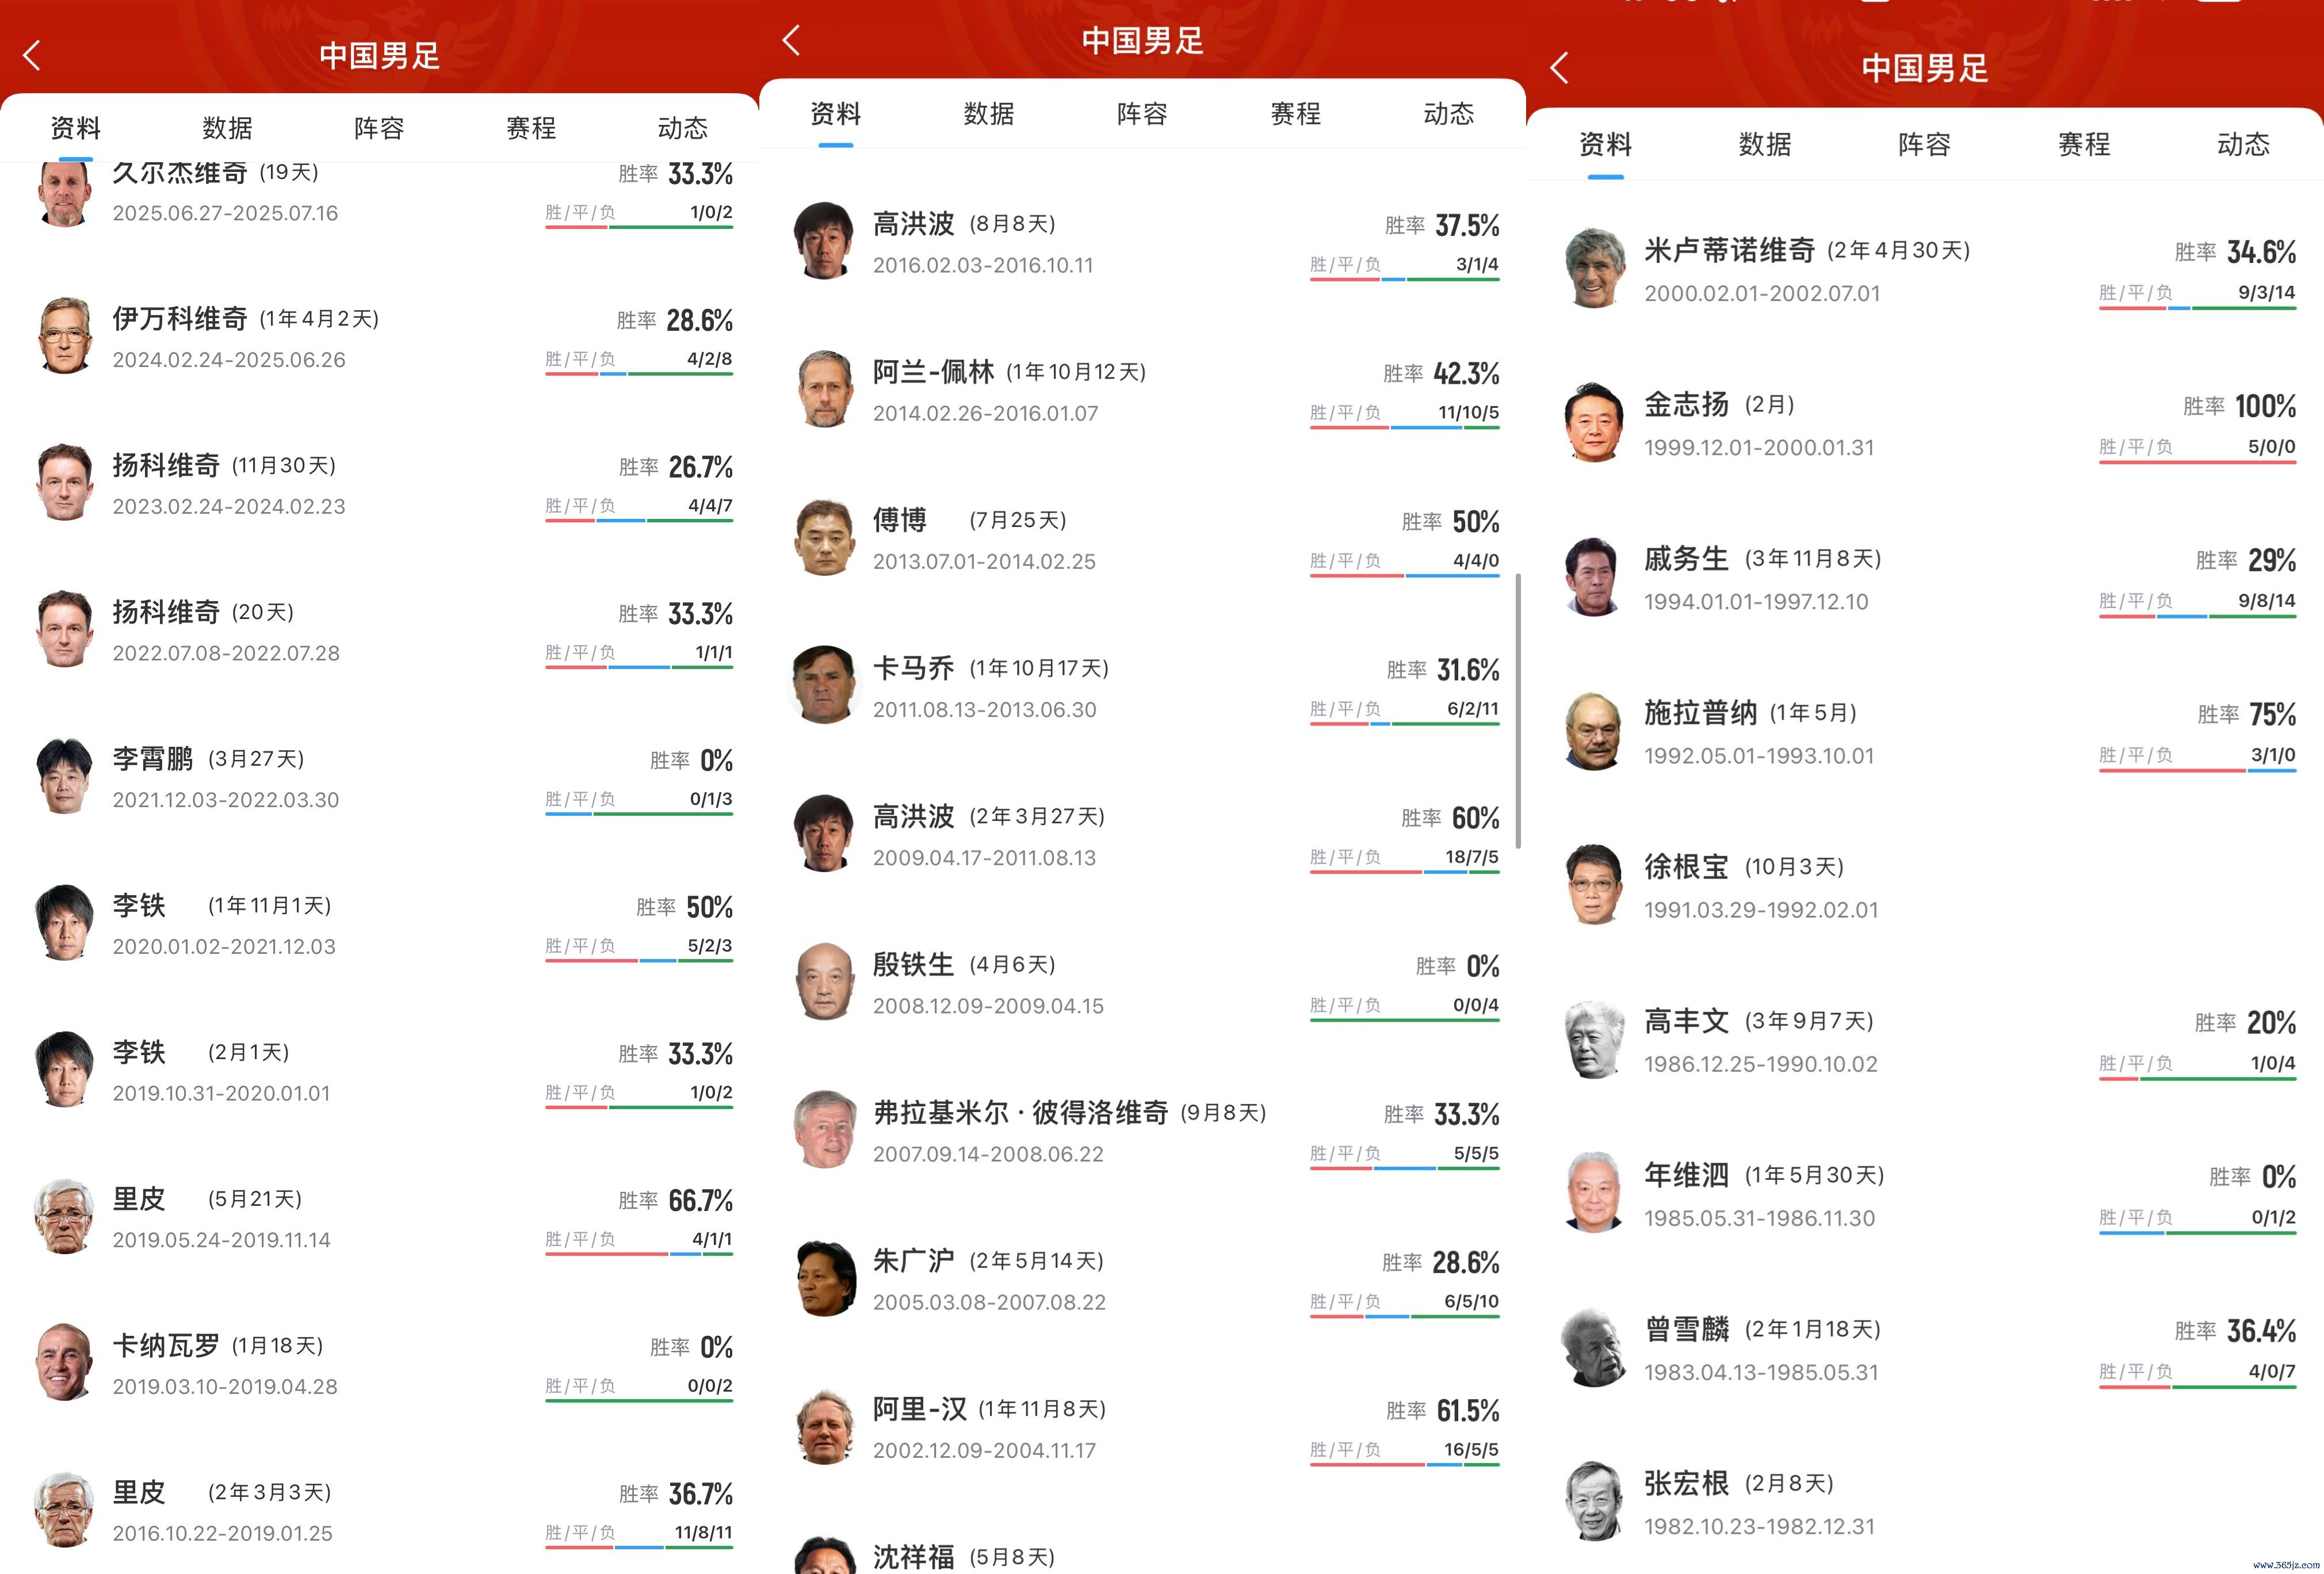Open 李霄鹏 coach avatar
The height and width of the screenshot is (1574, 2324).
65,776
